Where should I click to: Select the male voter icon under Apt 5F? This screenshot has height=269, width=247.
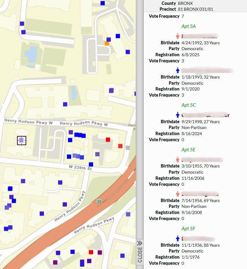click(x=178, y=238)
